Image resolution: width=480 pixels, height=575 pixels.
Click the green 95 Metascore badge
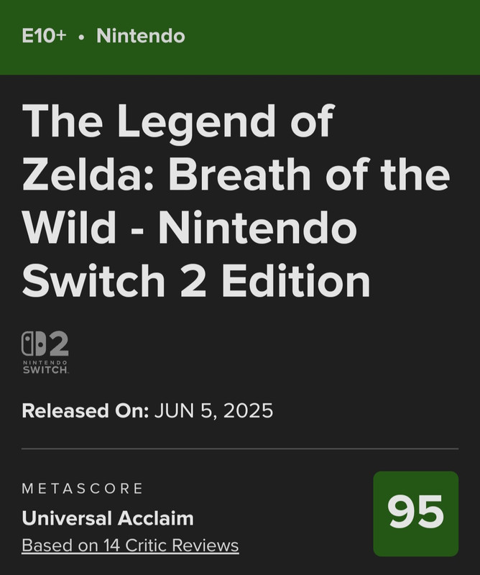pyautogui.click(x=415, y=513)
